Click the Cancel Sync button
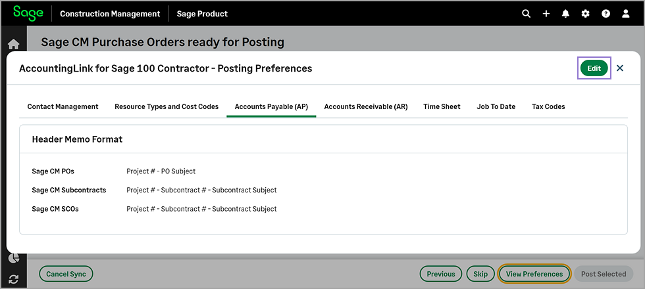Image resolution: width=645 pixels, height=289 pixels. click(66, 274)
